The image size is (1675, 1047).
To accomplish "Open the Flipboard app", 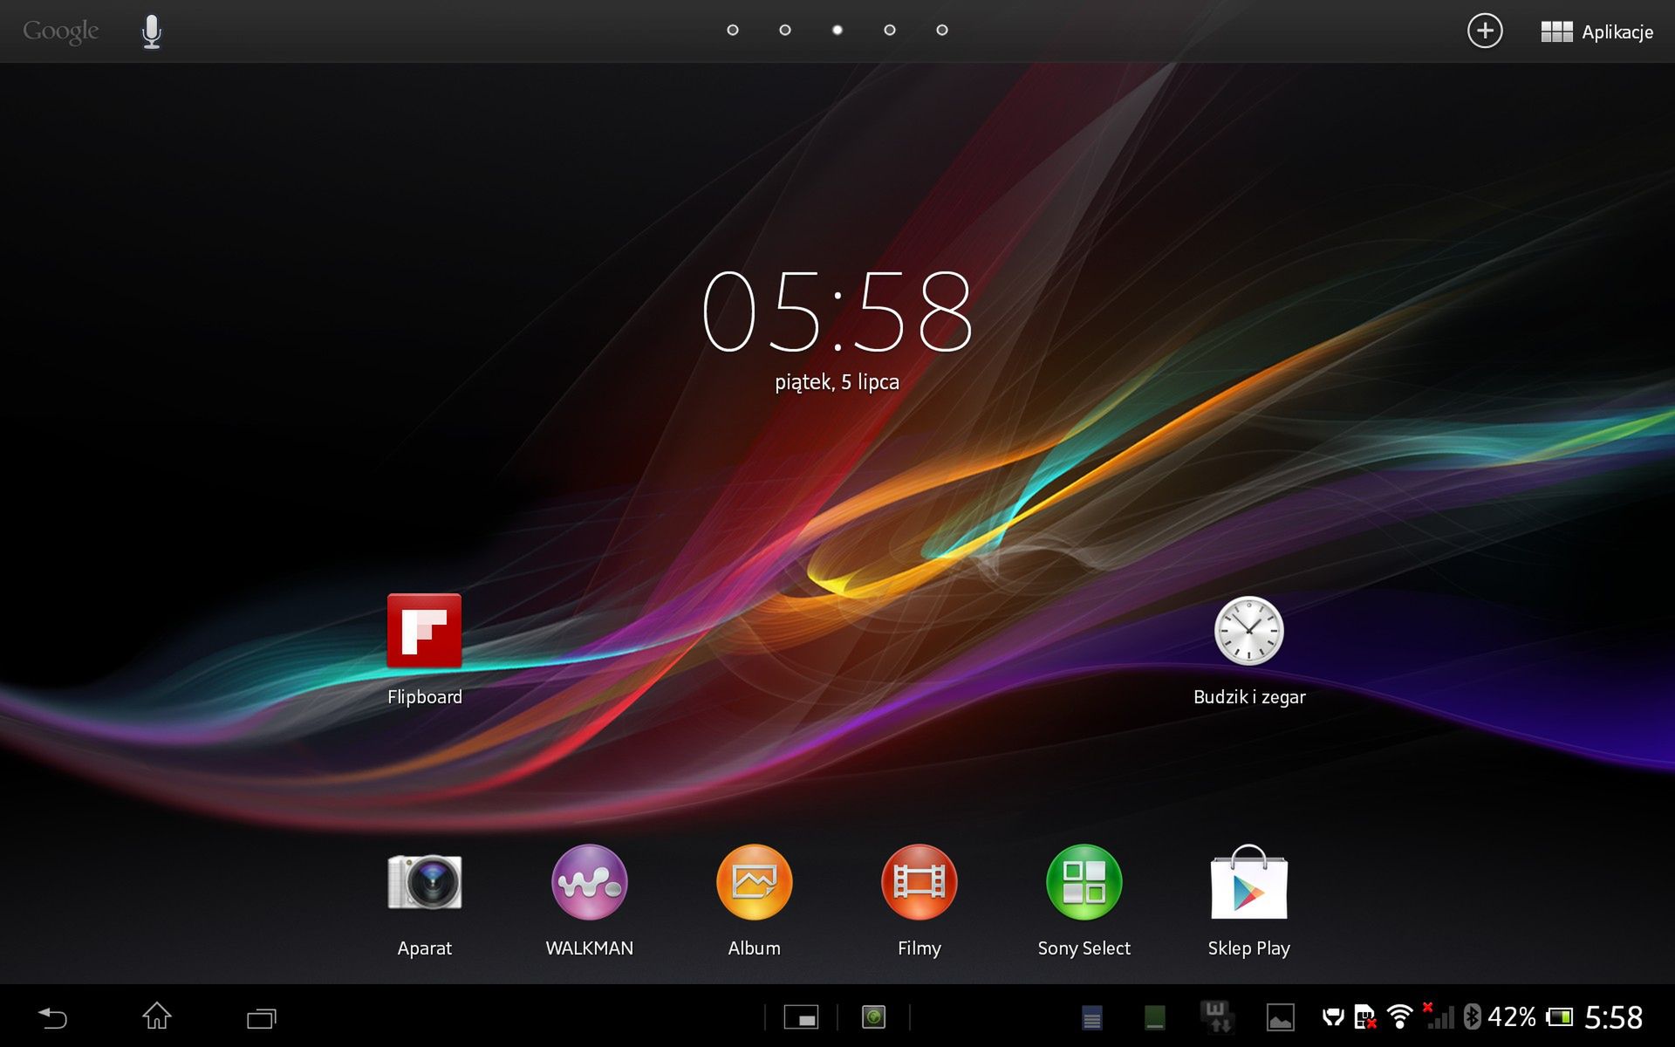I will pos(424,631).
